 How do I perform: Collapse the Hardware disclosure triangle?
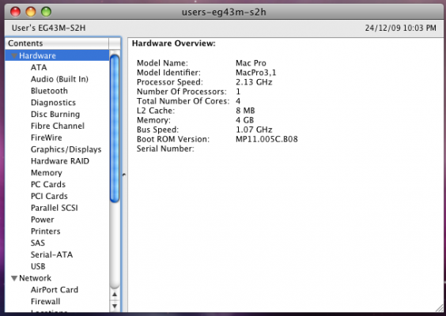[x=14, y=56]
